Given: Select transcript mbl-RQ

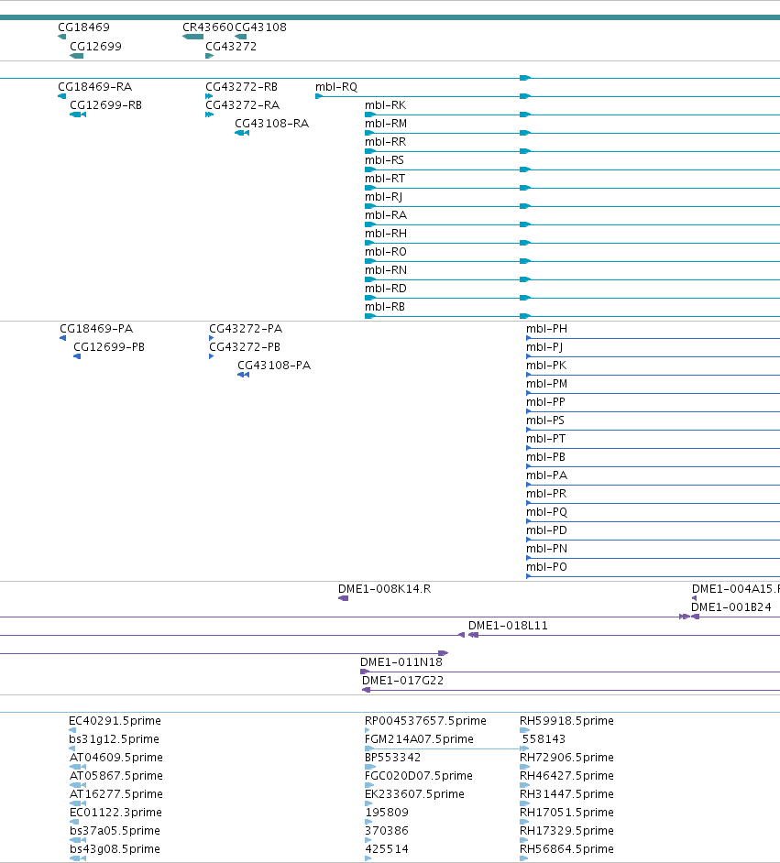Looking at the screenshot, I should 336,86.
